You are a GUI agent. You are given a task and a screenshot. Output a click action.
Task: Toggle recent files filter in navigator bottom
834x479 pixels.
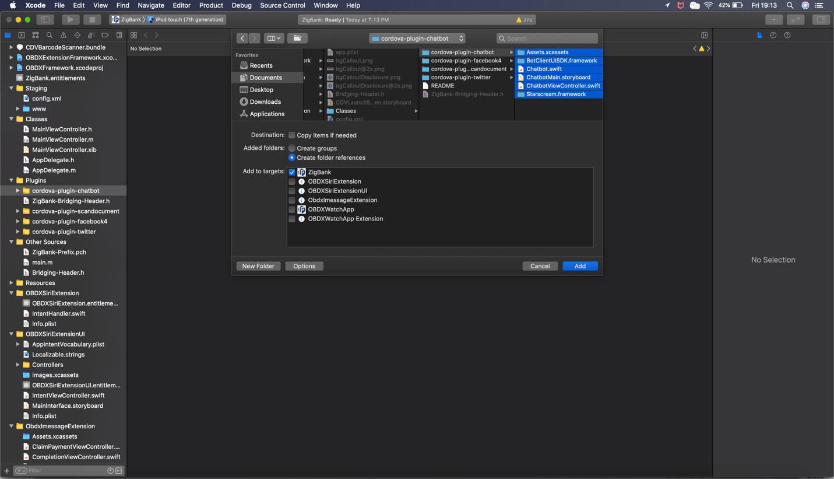111,471
